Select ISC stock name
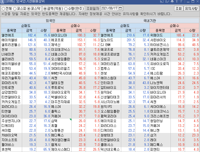This screenshot has width=200, height=152. tap(153, 68)
